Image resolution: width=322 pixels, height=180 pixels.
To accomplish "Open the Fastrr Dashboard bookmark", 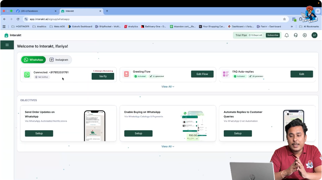I will [x=269, y=26].
